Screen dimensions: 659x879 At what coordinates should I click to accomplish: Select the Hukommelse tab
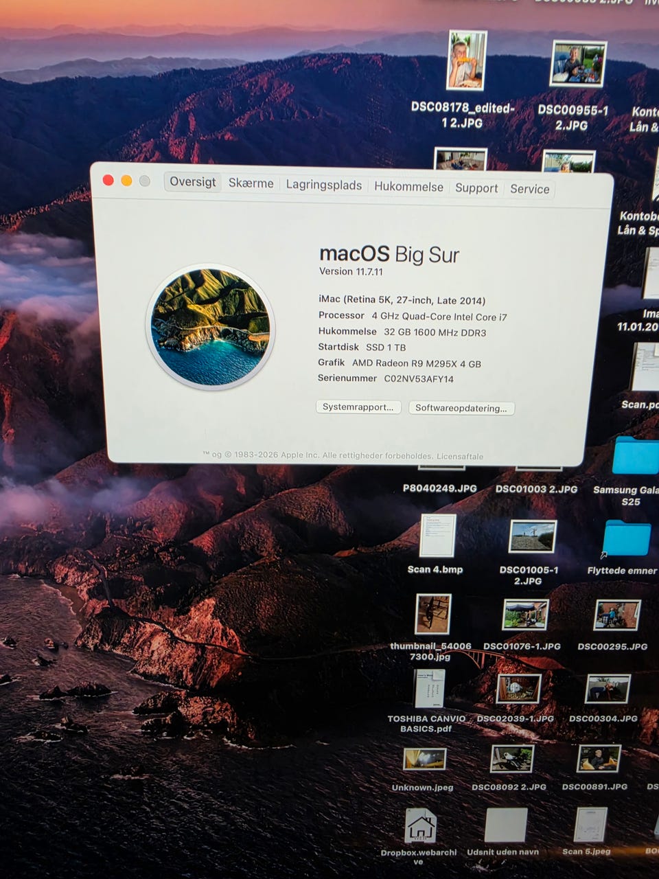coord(408,186)
